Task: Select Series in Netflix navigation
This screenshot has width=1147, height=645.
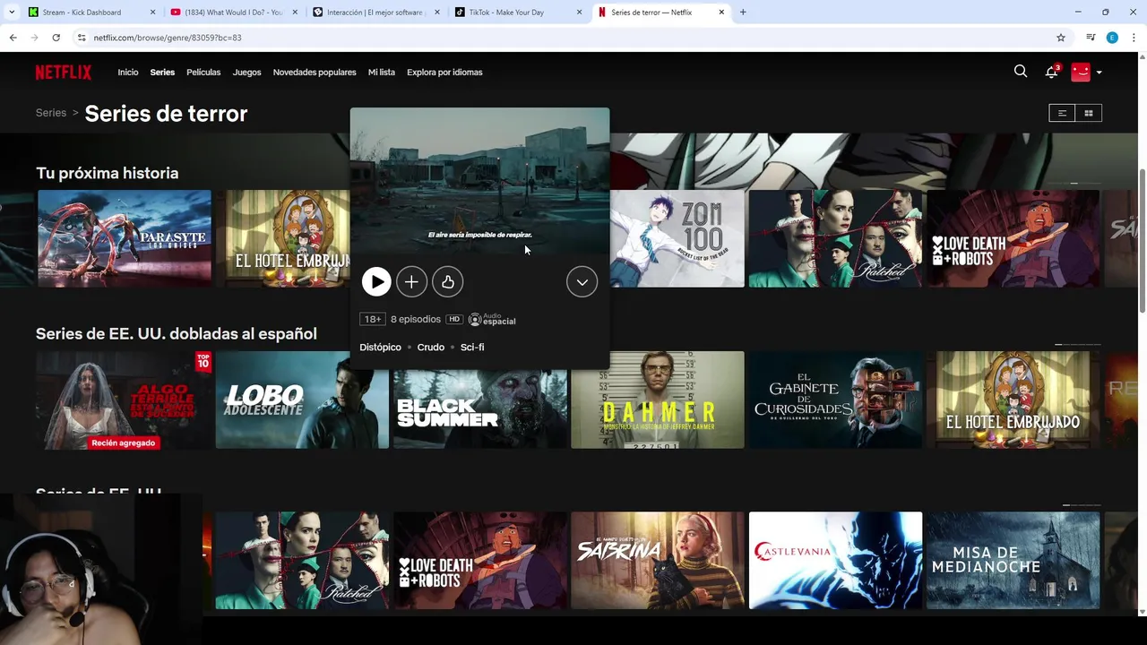Action: [162, 73]
